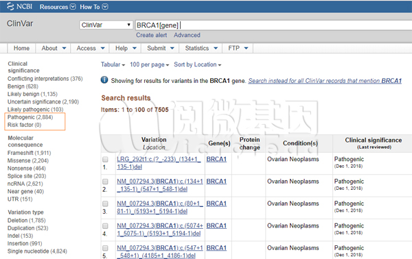
Task: Filter by Near gene (40)
Action: [25, 191]
